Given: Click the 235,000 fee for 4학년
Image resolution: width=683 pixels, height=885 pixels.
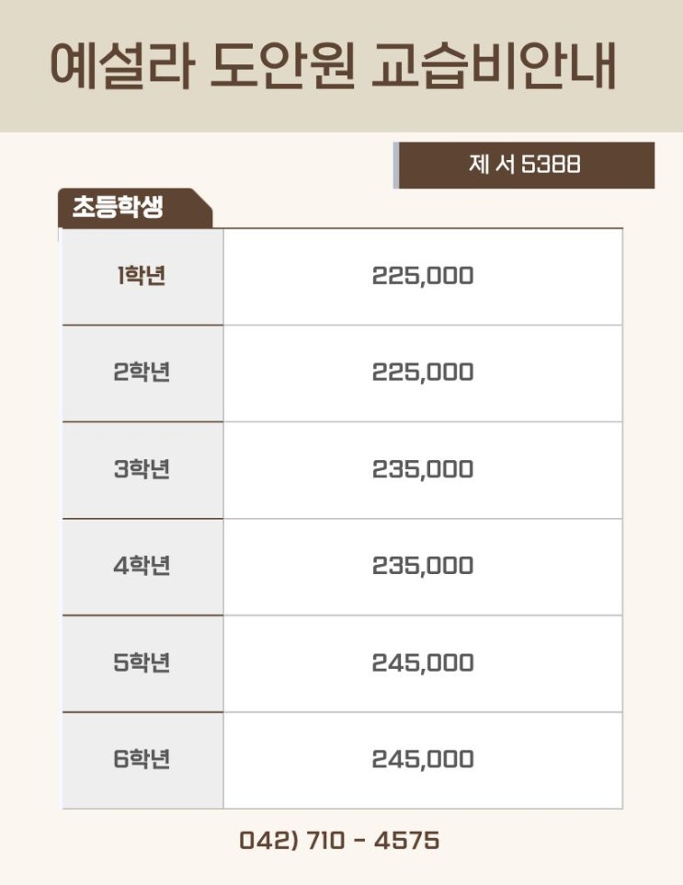Looking at the screenshot, I should (423, 566).
